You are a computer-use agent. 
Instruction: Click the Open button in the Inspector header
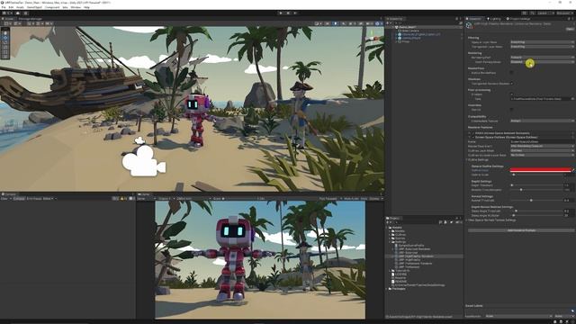point(570,29)
